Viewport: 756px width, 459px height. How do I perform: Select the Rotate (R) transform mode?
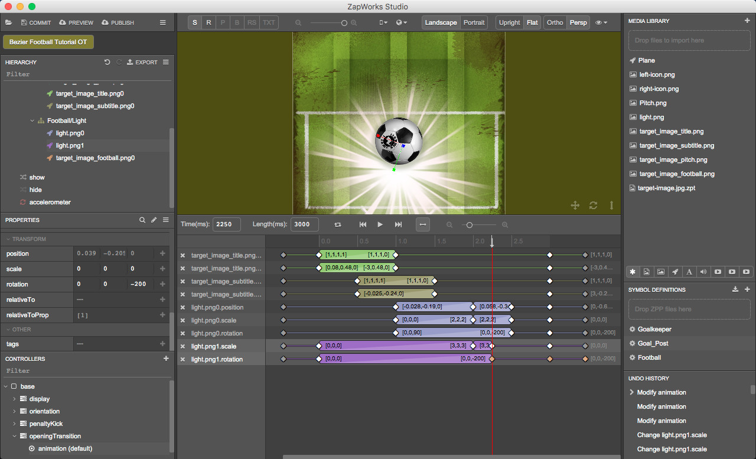click(x=208, y=22)
